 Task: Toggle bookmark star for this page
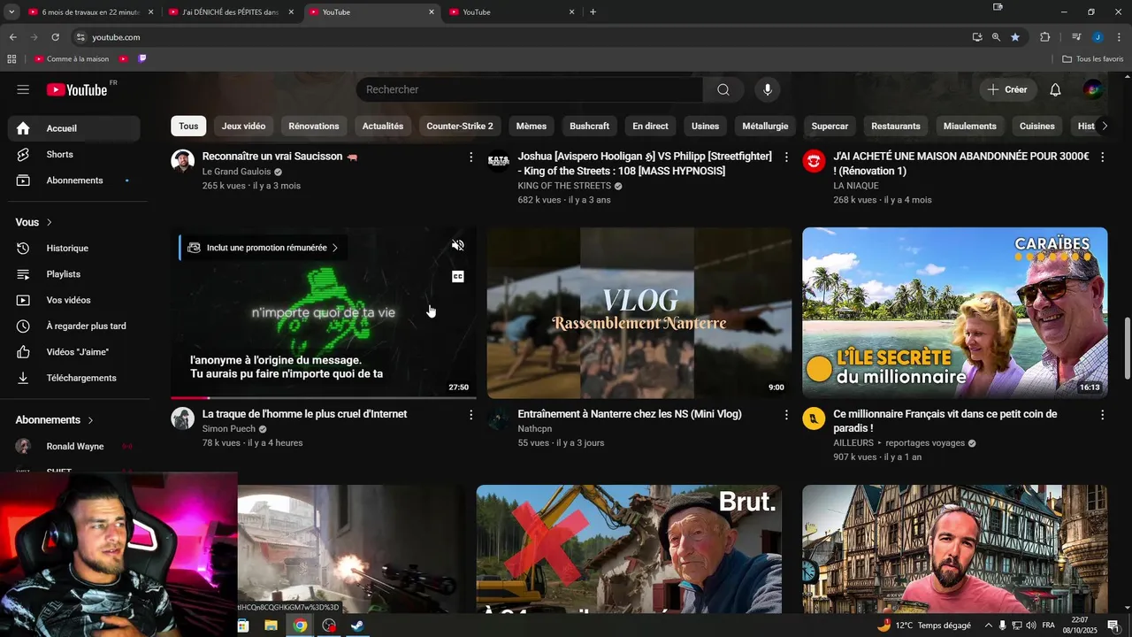[1015, 37]
